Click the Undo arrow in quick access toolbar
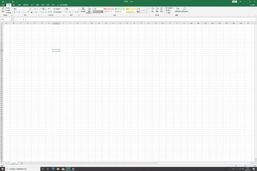 6,2
